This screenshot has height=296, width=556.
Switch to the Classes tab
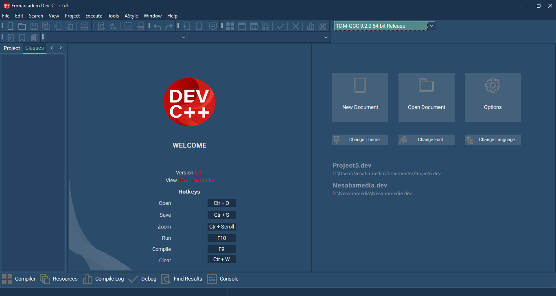[34, 48]
